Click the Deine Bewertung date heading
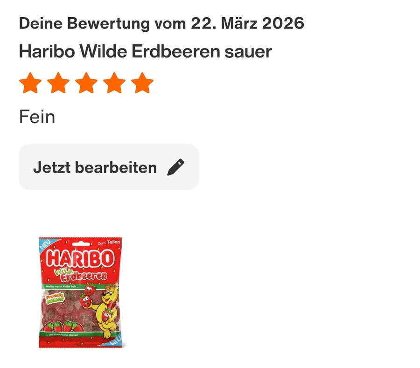The height and width of the screenshot is (368, 420). pos(161,23)
